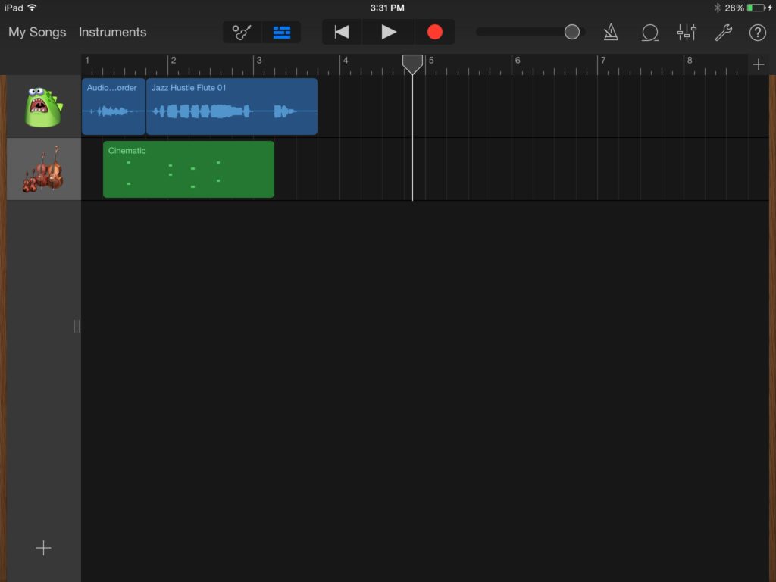Open the track mixer controls icon

687,32
